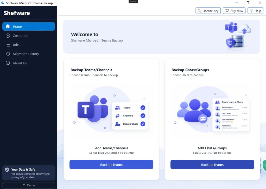Image resolution: width=266 pixels, height=189 pixels.
Task: Click 'Choose Users to backup' text
Action: point(187,75)
